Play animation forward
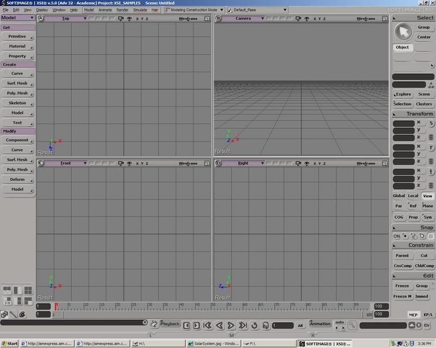The width and height of the screenshot is (436, 348). coord(231,325)
